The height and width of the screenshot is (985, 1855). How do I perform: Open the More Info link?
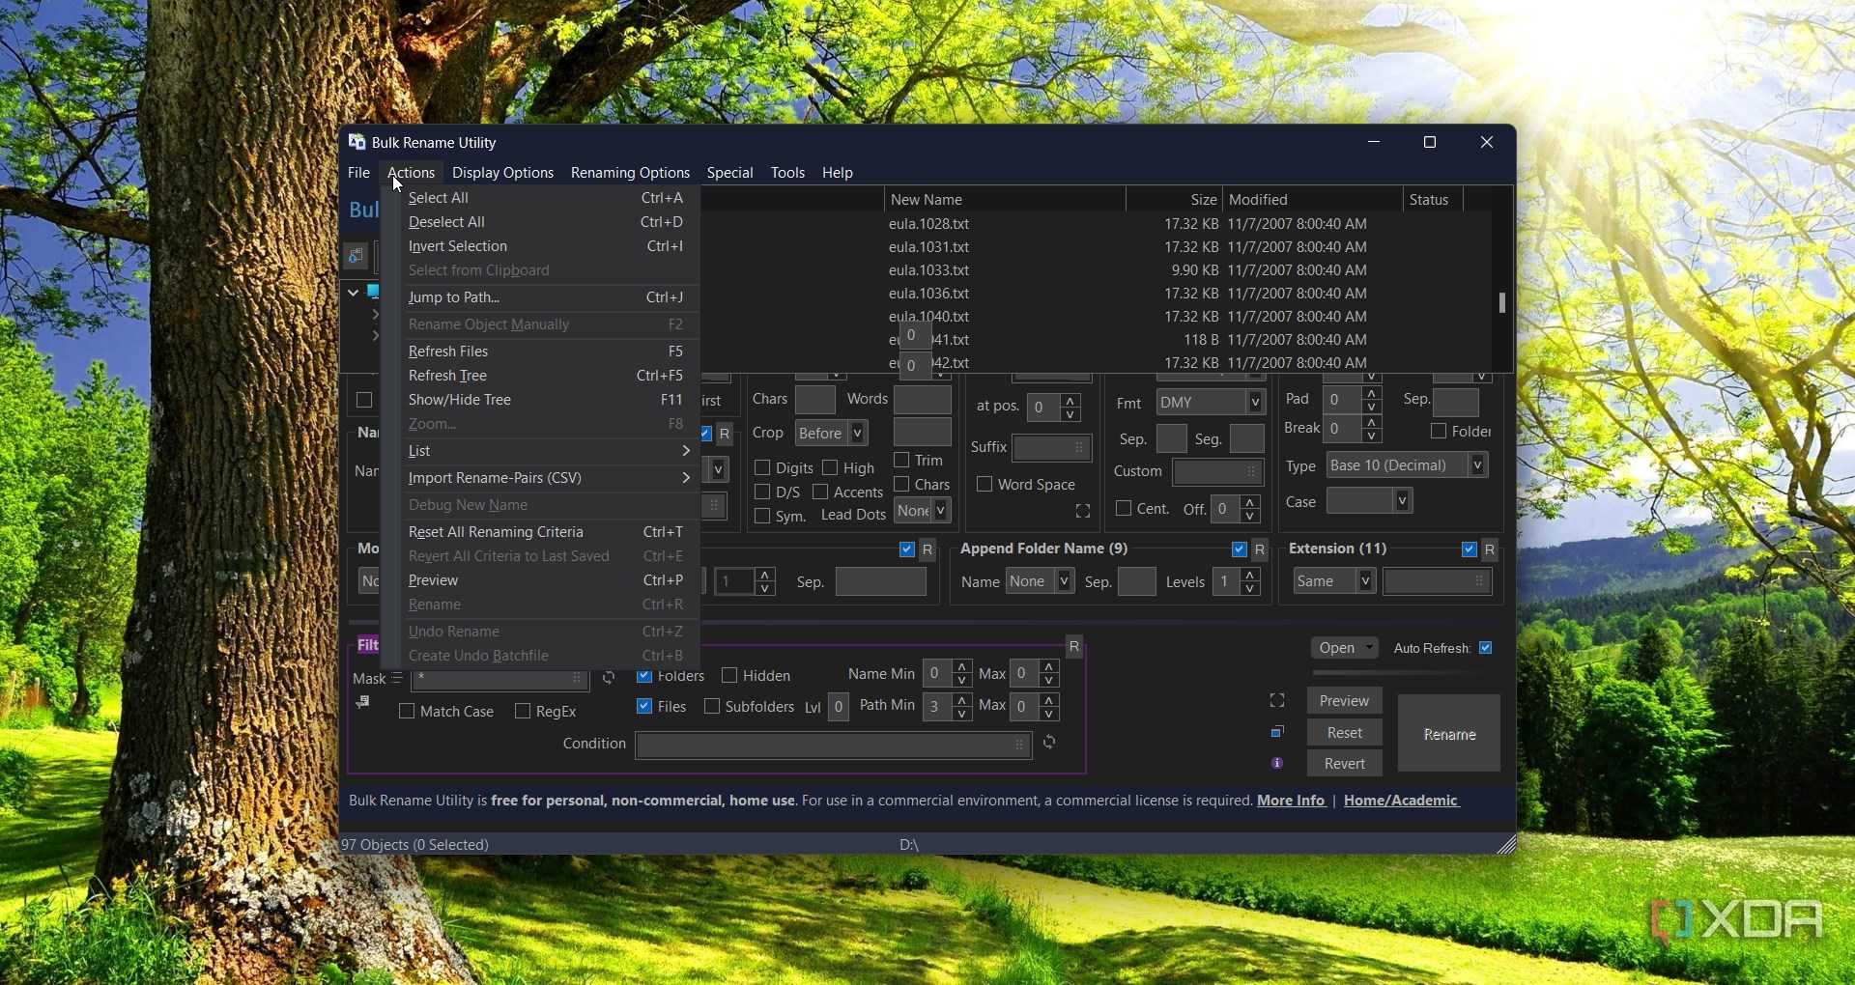coord(1291,801)
